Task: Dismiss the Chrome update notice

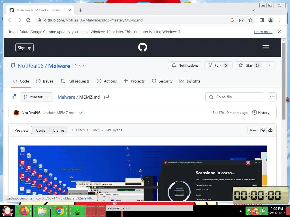Action: pos(279,32)
